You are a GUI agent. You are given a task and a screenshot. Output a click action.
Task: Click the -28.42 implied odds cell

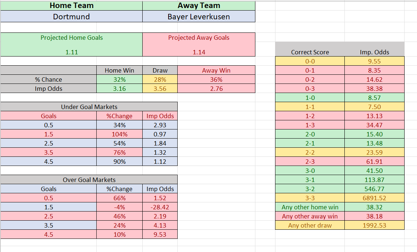(160, 207)
